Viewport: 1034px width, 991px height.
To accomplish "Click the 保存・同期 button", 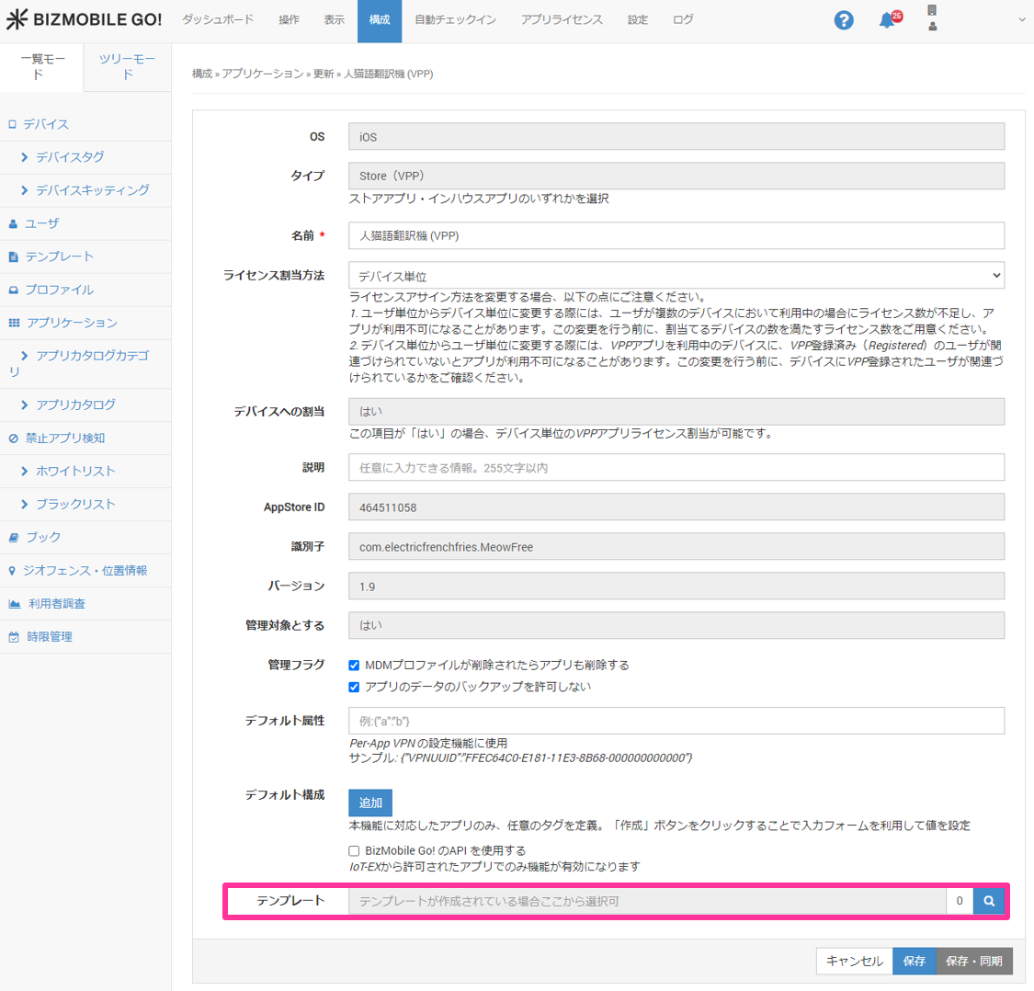I will (974, 961).
